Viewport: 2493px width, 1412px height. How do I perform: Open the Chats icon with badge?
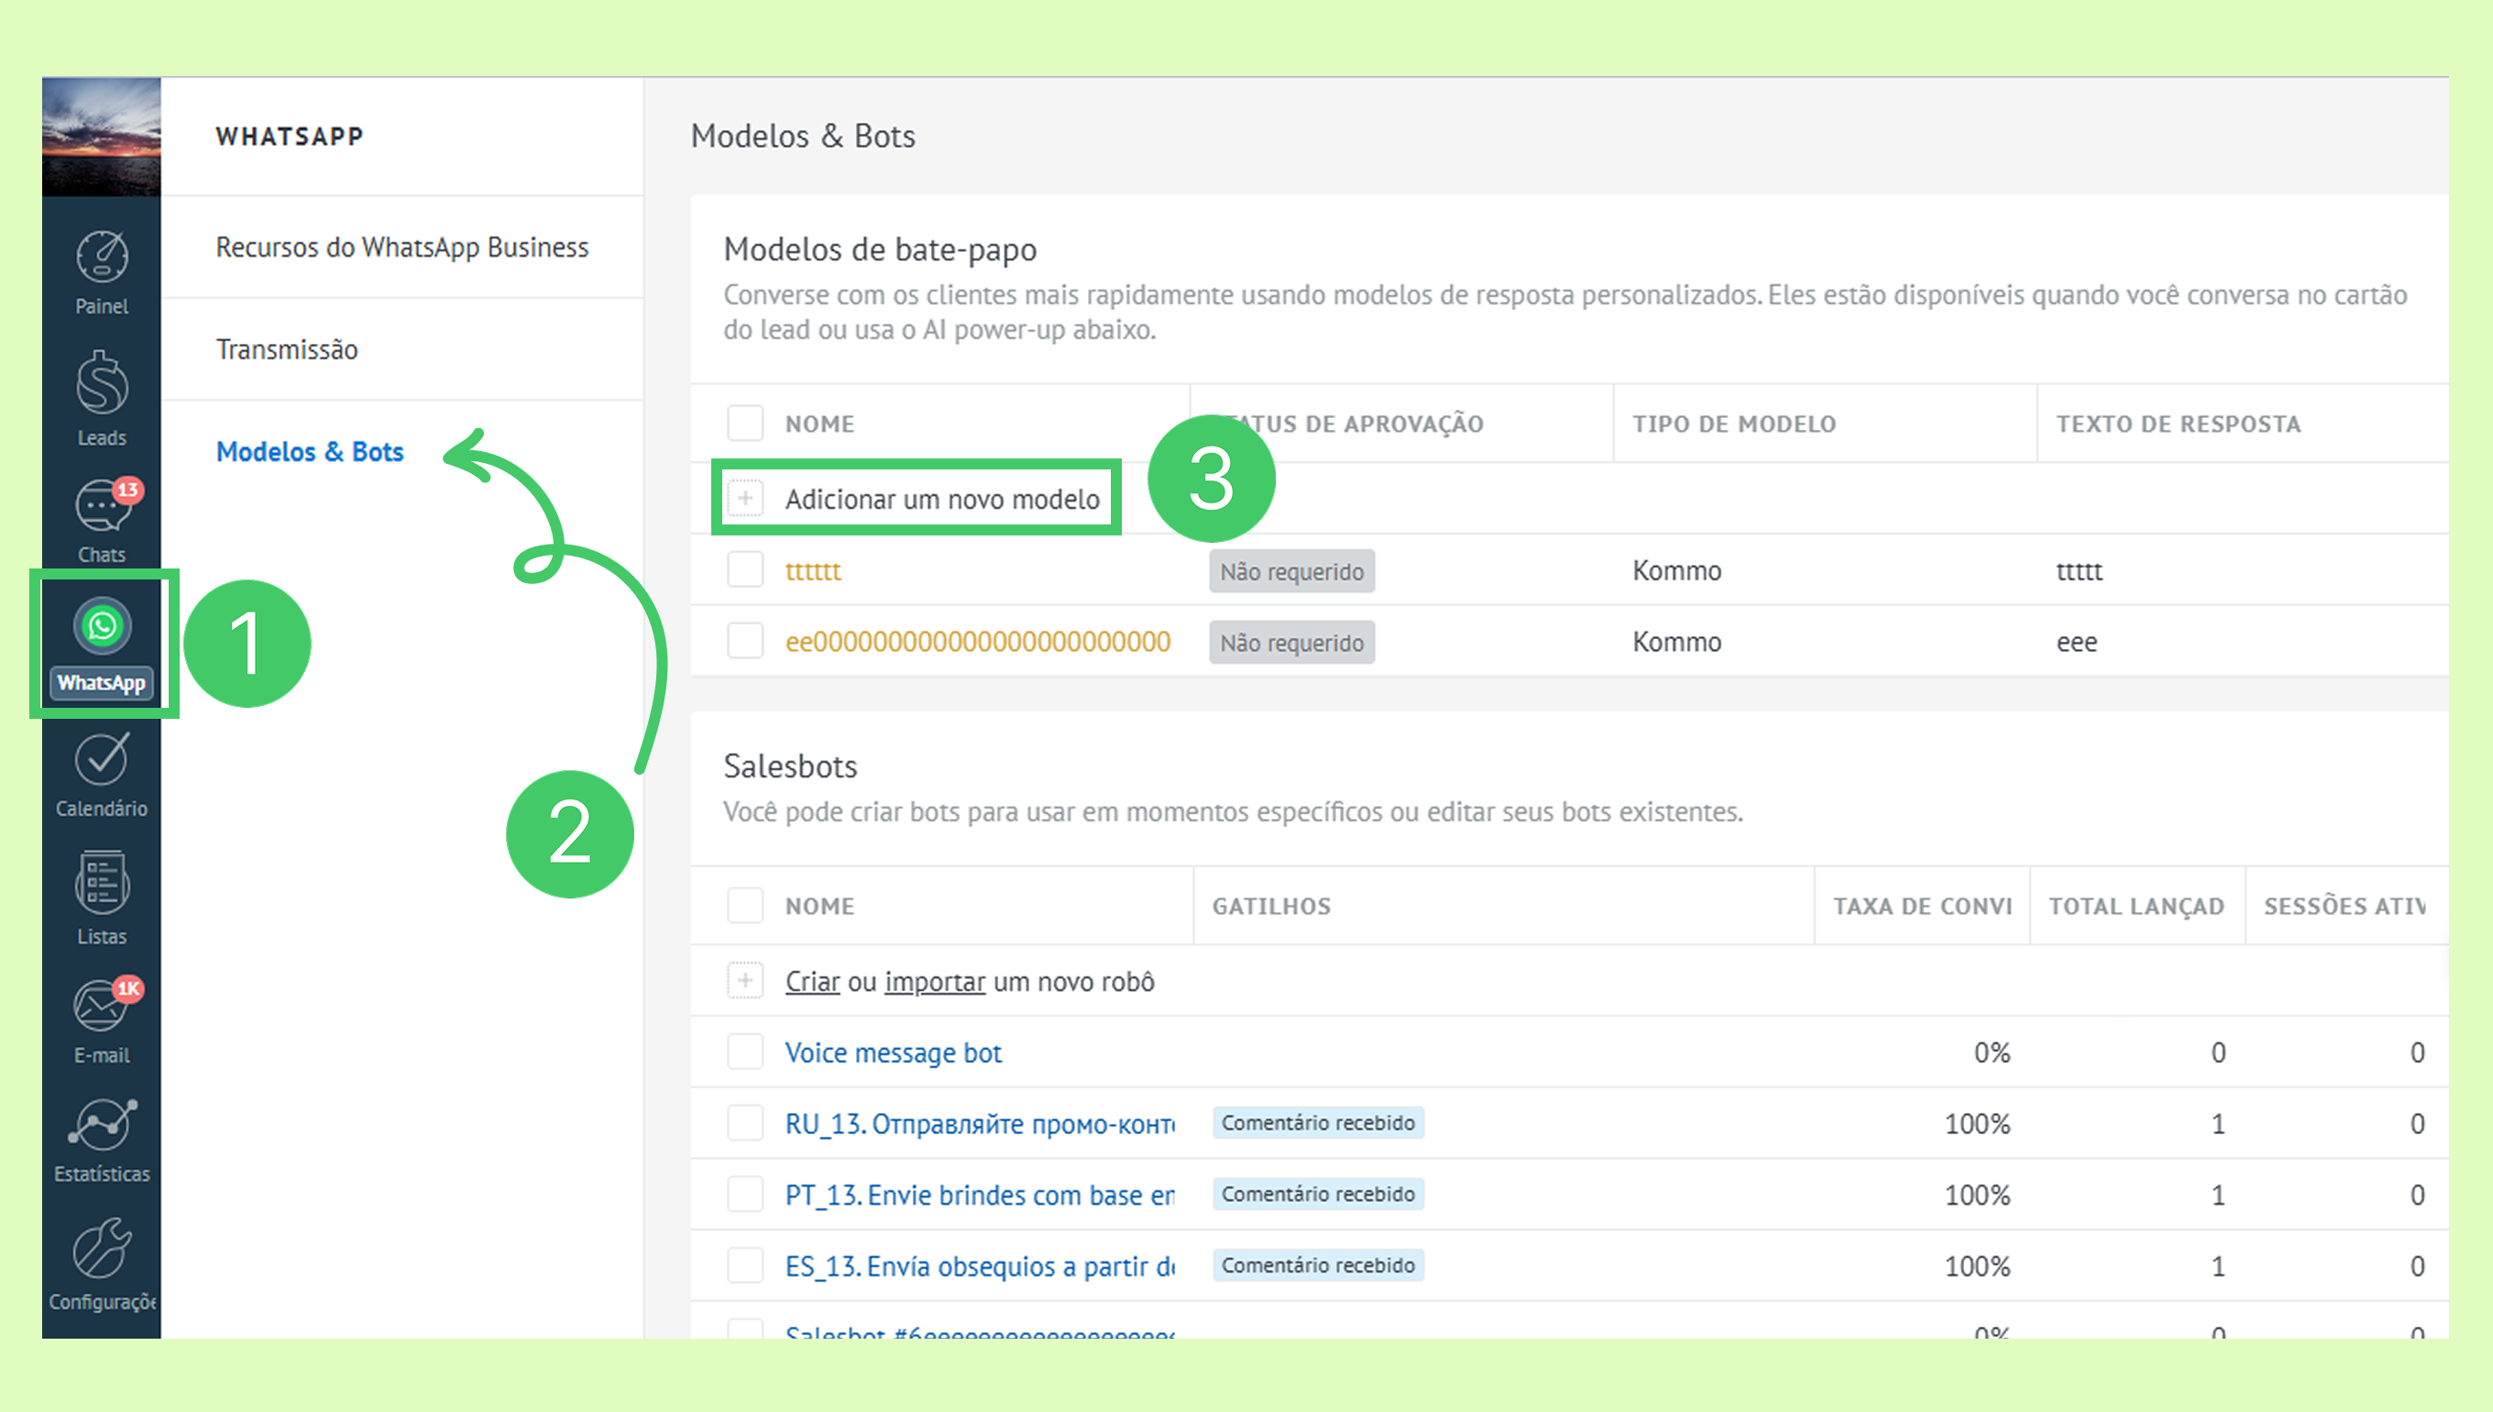point(102,506)
